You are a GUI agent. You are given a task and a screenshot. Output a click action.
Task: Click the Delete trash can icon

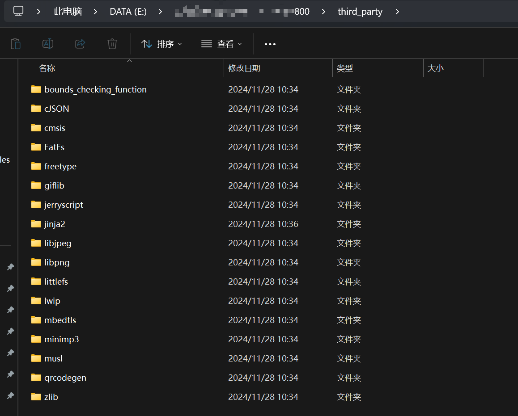point(112,44)
